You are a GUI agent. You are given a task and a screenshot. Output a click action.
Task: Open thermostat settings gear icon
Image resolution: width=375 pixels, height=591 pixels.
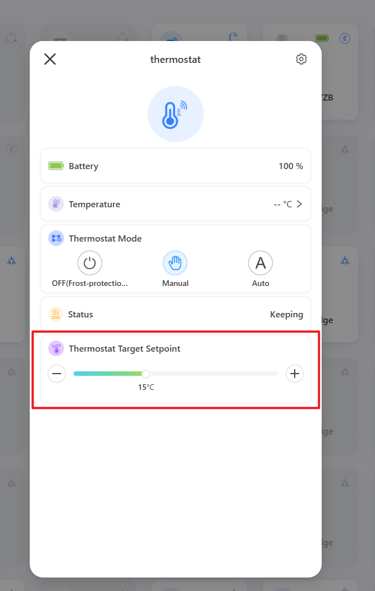(x=301, y=59)
